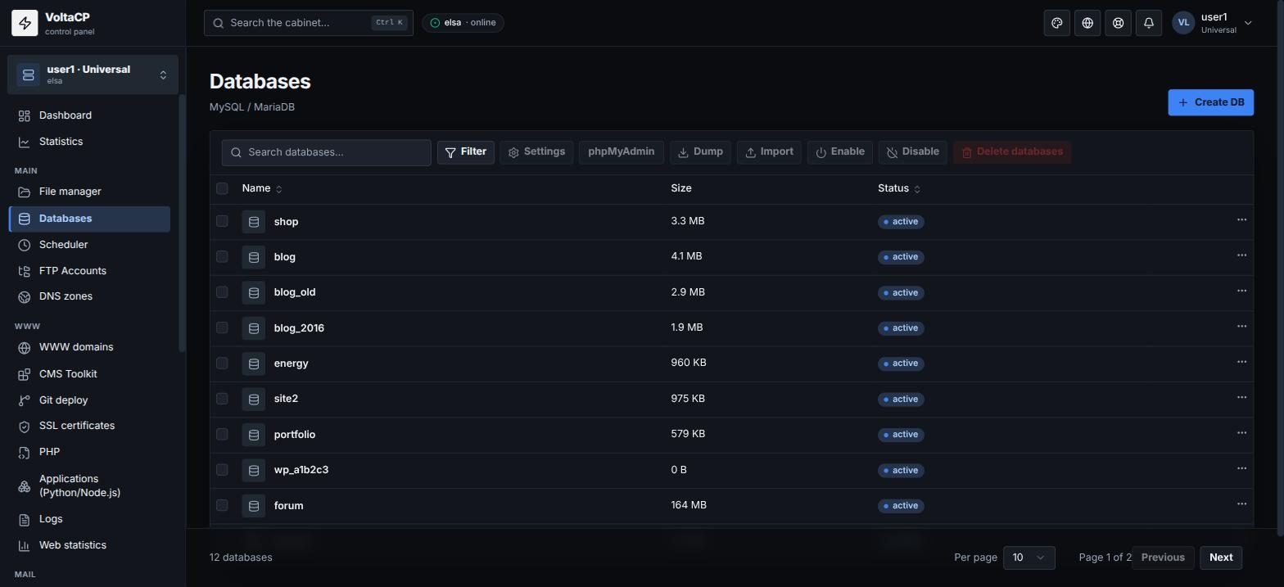The height and width of the screenshot is (587, 1284).
Task: Open row actions menu for energy
Action: pyautogui.click(x=1241, y=362)
